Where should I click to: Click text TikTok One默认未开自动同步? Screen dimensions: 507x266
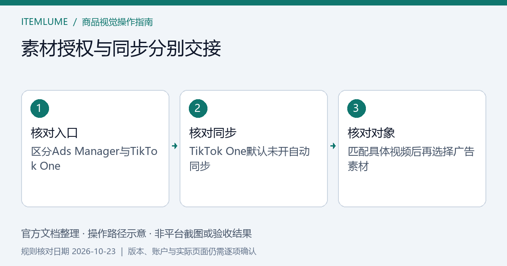point(250,158)
